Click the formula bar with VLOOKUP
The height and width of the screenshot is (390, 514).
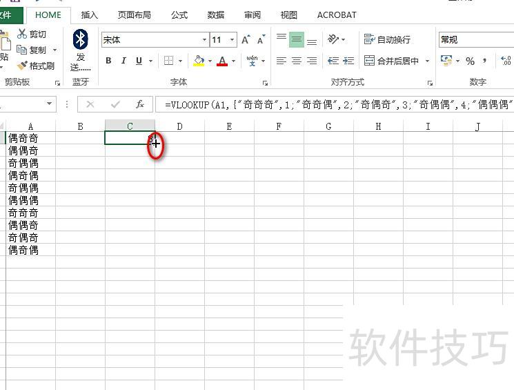click(335, 105)
